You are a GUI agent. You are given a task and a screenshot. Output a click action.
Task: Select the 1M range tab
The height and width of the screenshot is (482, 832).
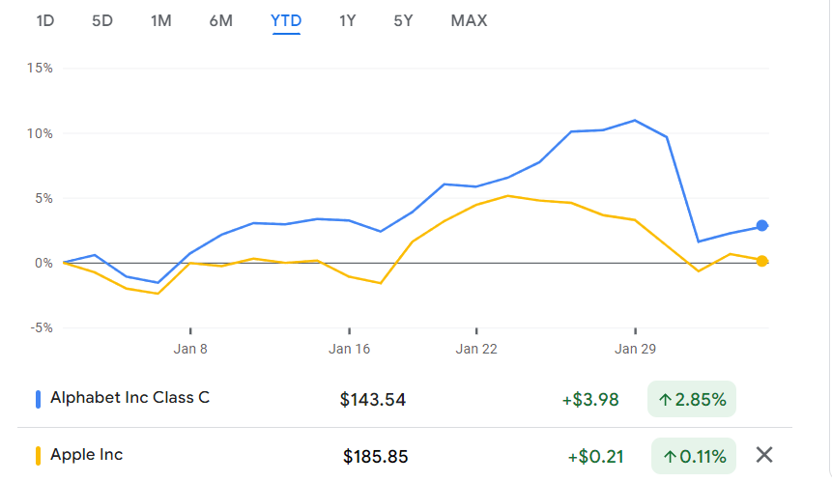pos(161,20)
